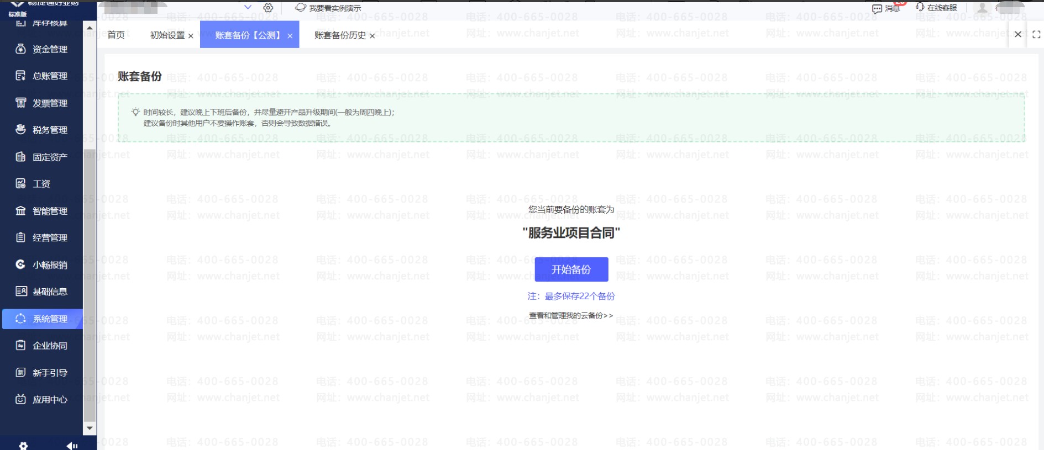Click the planet icon beside 我要看实例演示
1044x450 pixels.
(x=301, y=8)
